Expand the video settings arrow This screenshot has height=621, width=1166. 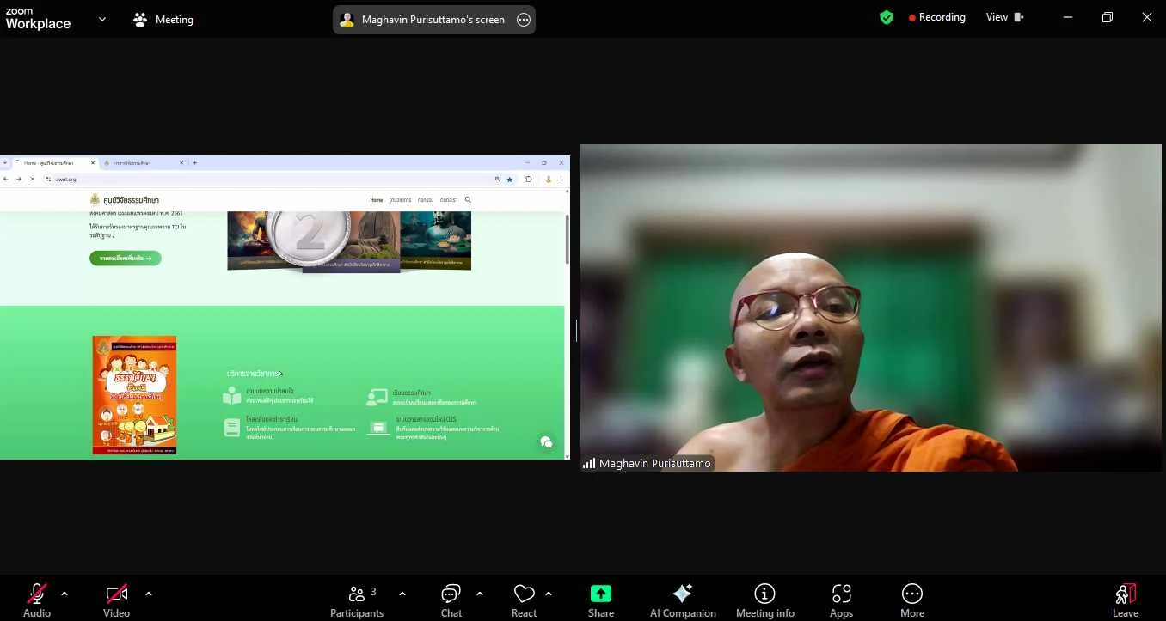tap(149, 594)
